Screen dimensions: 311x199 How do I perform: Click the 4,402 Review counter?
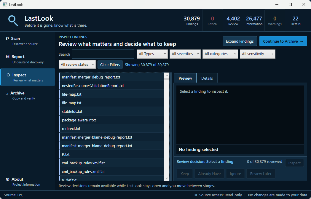[233, 21]
